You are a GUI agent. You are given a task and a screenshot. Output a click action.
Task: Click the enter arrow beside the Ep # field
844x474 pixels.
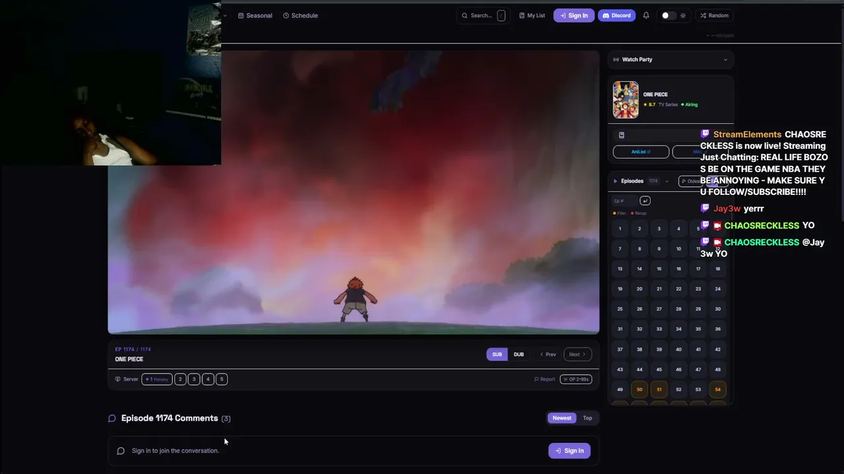pyautogui.click(x=645, y=201)
